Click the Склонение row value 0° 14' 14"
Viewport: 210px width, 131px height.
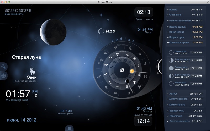click(197, 15)
